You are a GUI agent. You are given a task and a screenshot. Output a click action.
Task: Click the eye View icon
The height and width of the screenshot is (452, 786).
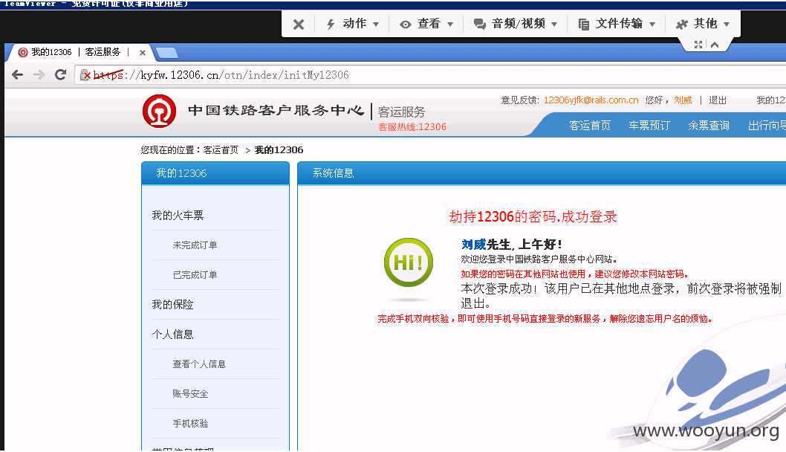406,24
